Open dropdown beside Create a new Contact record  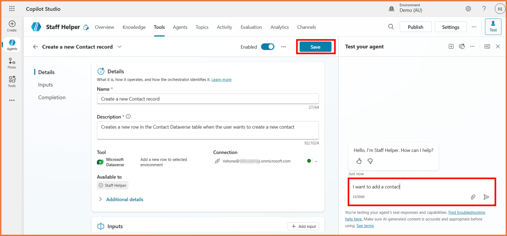point(120,47)
